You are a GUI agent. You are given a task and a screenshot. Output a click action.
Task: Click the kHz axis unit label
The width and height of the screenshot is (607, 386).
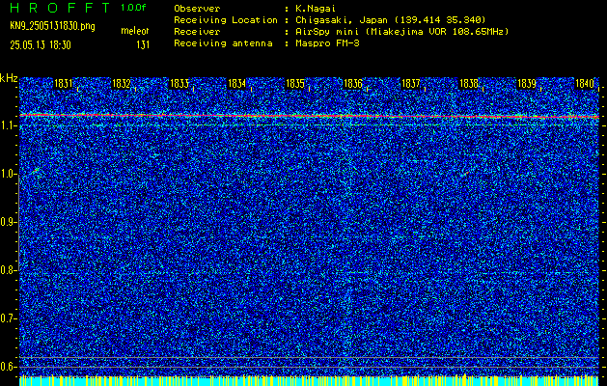click(9, 79)
